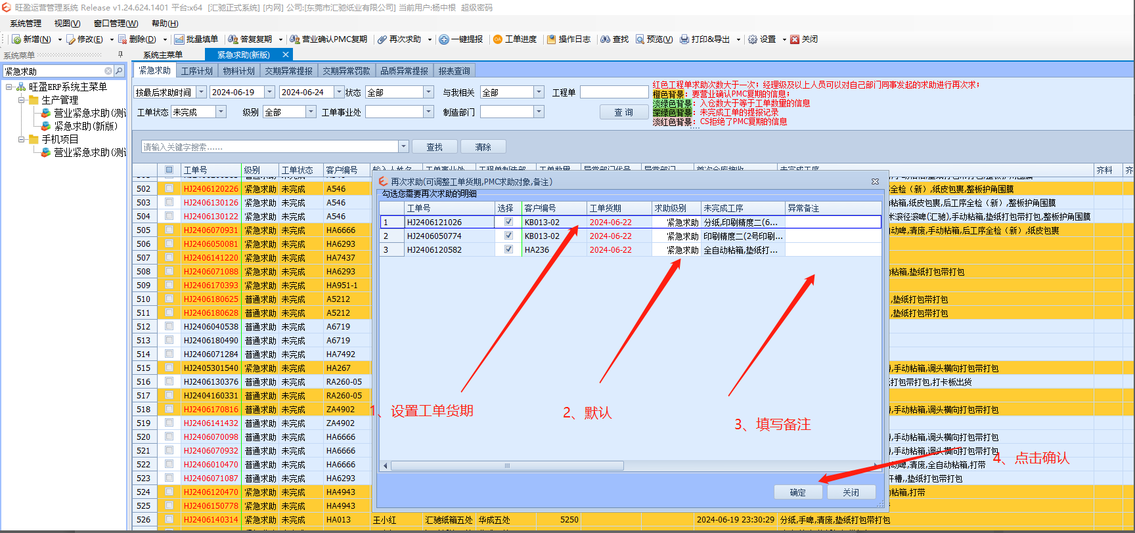Open 营业紧急求助 under 生产管理
This screenshot has height=533, width=1135.
point(90,113)
